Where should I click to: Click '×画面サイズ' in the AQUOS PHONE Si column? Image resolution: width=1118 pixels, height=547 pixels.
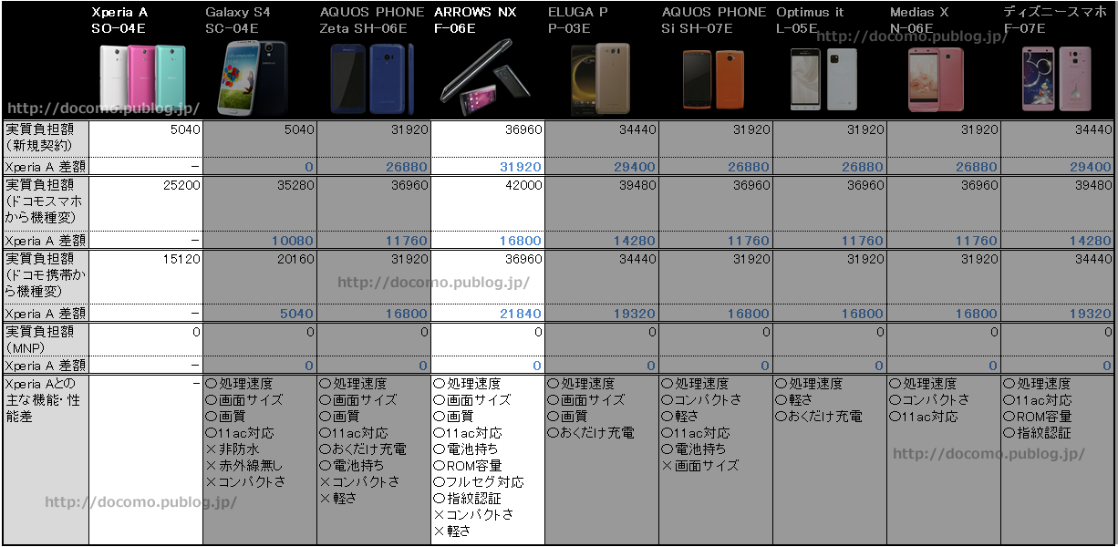(699, 466)
